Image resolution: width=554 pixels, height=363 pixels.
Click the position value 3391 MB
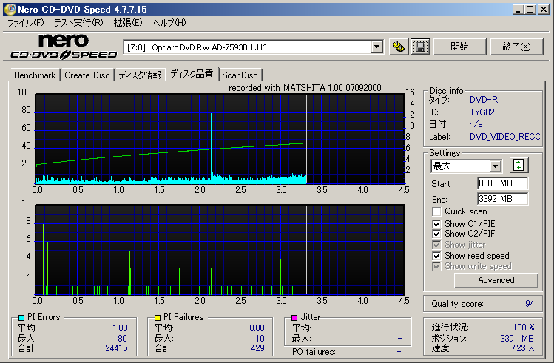pyautogui.click(x=516, y=339)
